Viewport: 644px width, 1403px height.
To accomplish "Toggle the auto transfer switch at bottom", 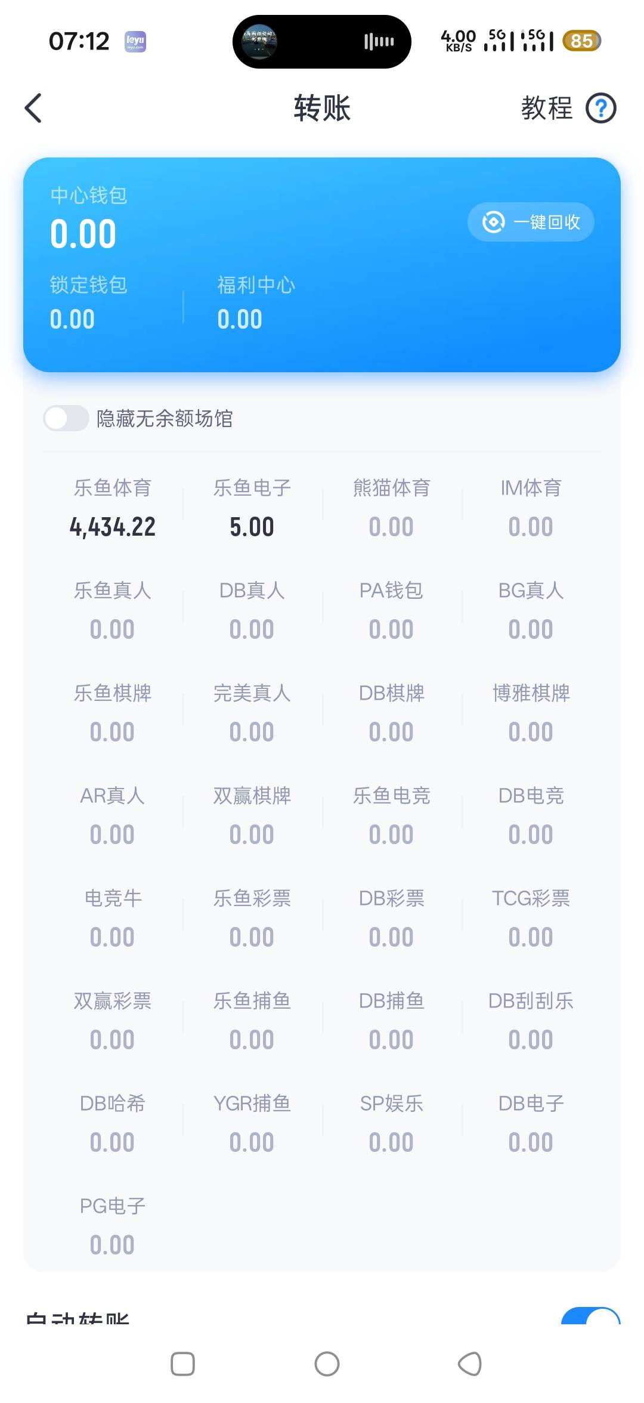I will tap(590, 1317).
